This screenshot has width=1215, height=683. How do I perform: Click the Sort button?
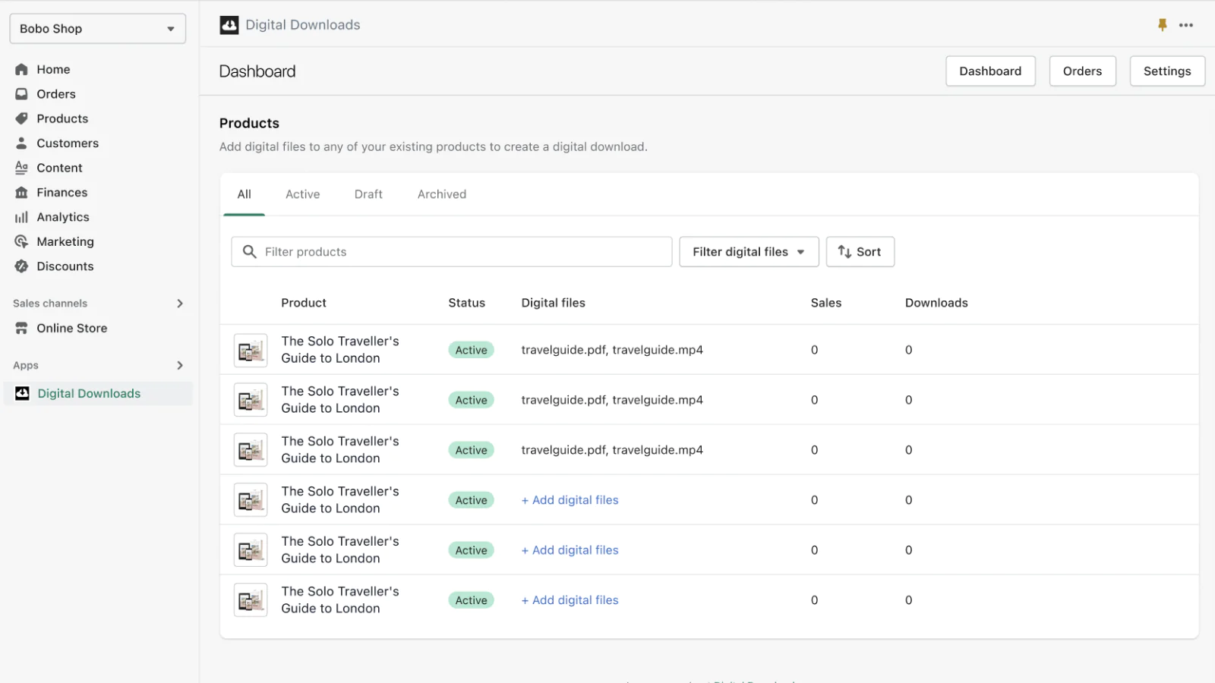coord(860,252)
